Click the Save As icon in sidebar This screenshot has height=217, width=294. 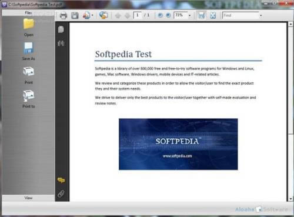coord(29,48)
